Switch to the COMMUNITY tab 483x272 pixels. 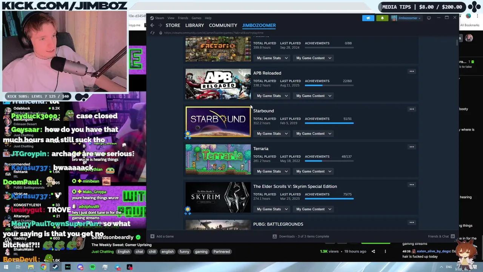223,25
